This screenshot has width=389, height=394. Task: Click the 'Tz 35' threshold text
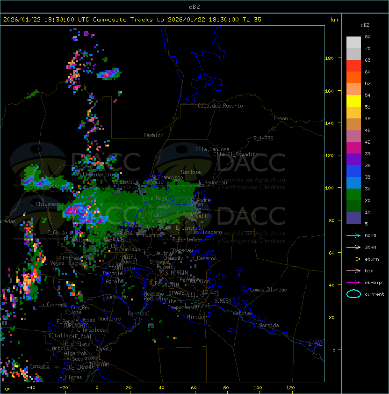(252, 20)
